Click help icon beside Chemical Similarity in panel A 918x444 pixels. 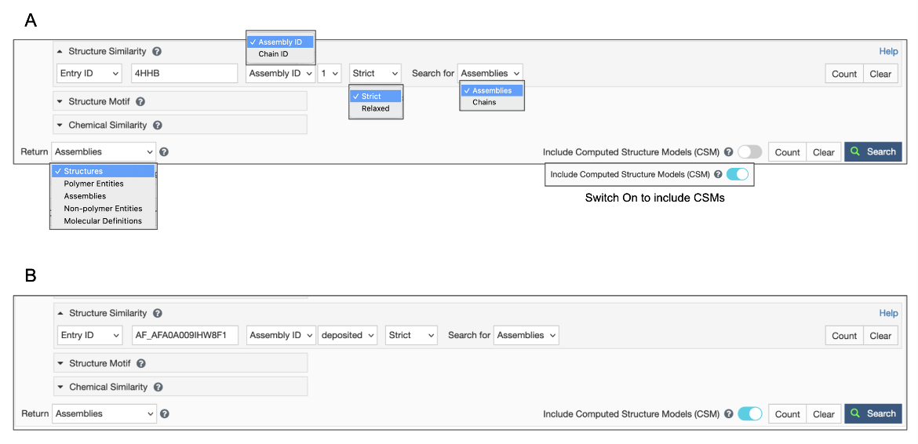158,126
